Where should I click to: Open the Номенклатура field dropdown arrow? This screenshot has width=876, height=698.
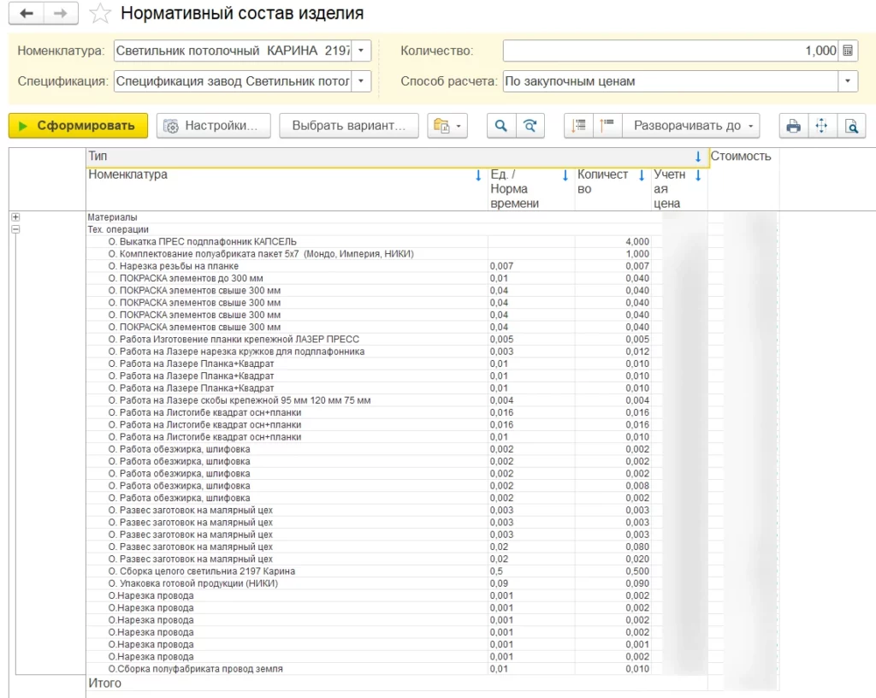[361, 50]
